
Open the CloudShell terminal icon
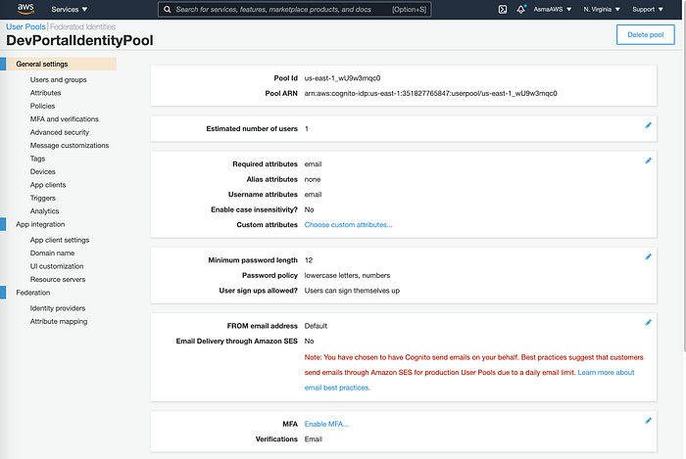pyautogui.click(x=503, y=9)
